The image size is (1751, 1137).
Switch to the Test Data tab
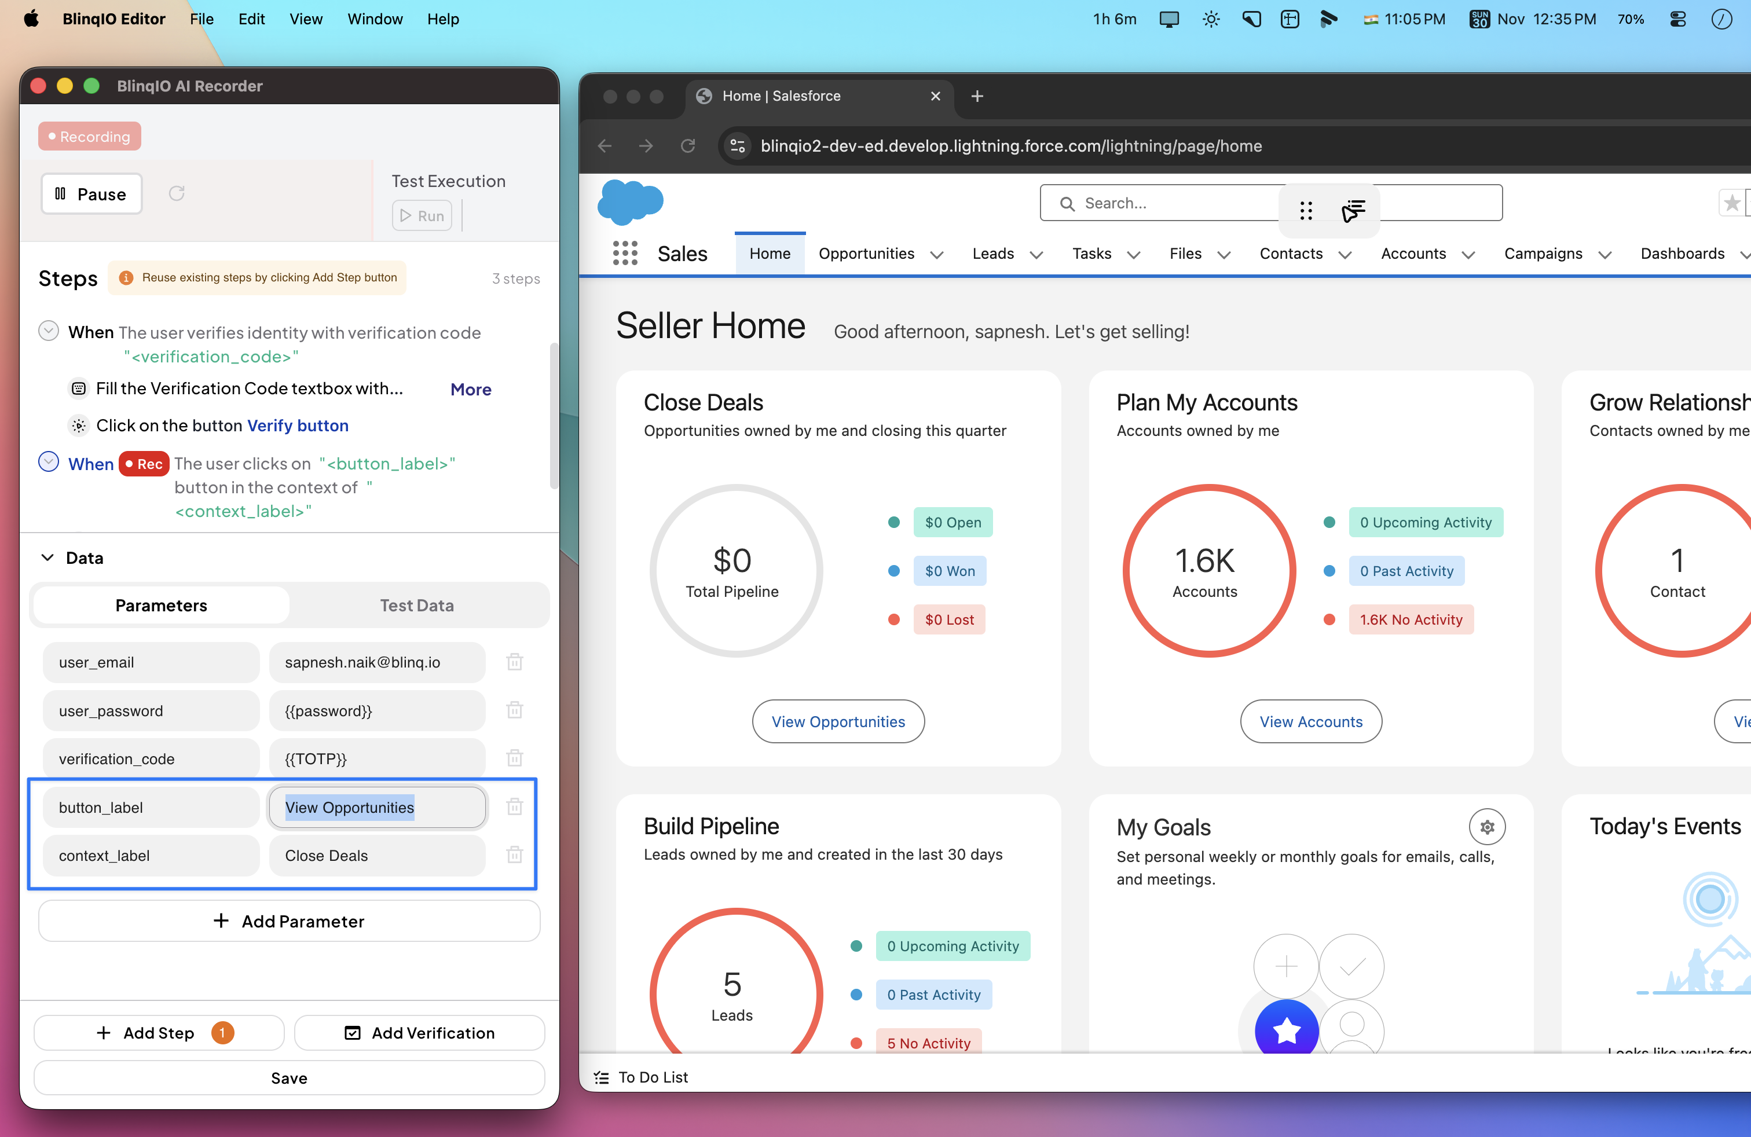(416, 606)
